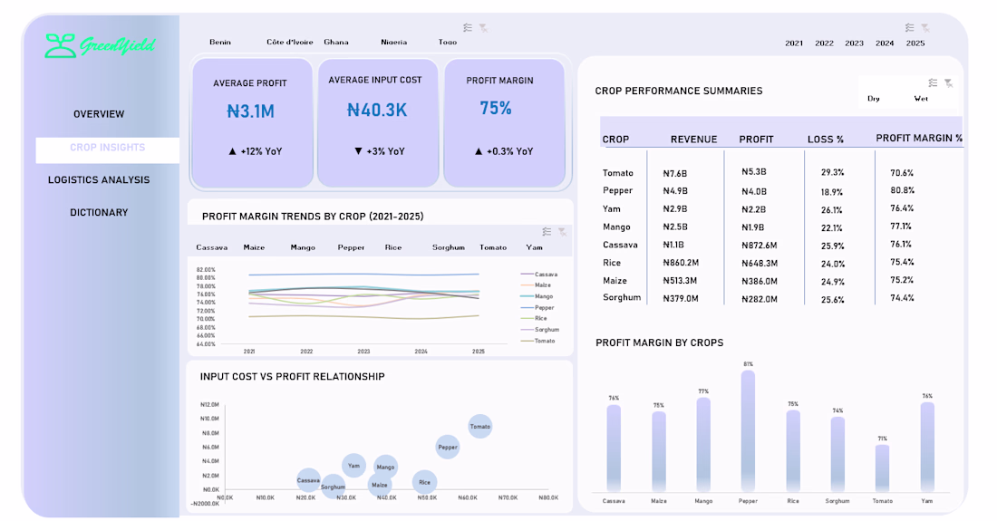
Task: Clear the crop slicer filter
Action: (562, 232)
